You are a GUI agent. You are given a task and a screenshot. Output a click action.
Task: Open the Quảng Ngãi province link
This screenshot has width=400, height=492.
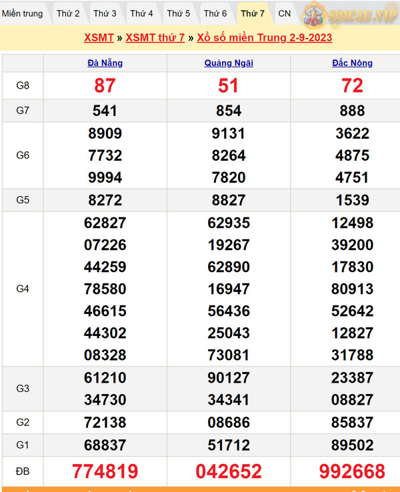[229, 63]
